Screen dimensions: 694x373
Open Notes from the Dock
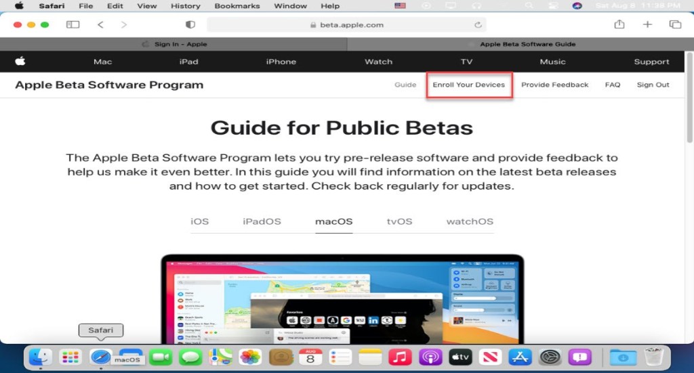tap(370, 357)
